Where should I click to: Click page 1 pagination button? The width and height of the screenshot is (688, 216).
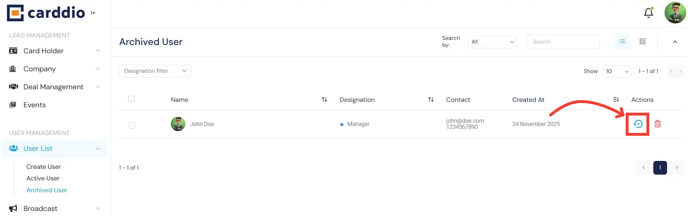tap(660, 168)
